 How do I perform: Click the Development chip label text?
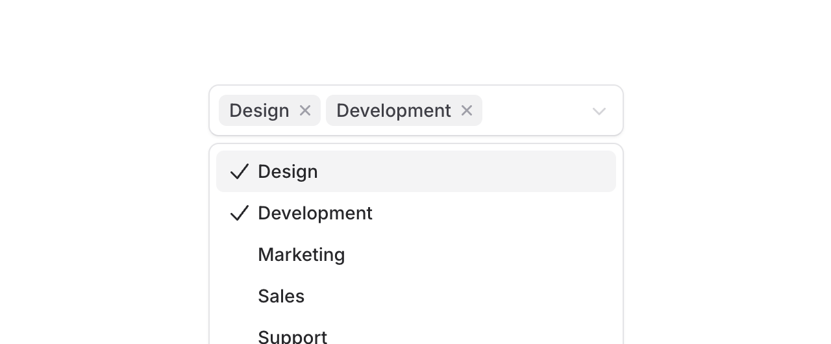point(393,110)
